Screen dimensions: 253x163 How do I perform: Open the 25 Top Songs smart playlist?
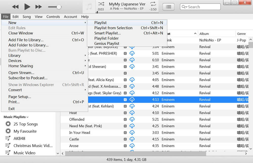[26, 124]
